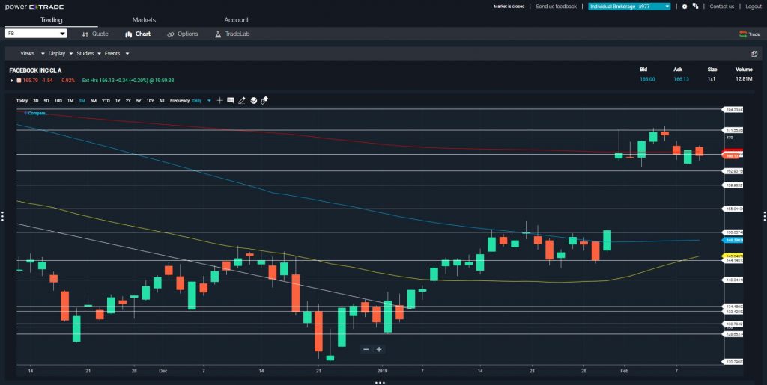
Task: Click FACEBOOK INC CL A title
Action: coord(35,70)
